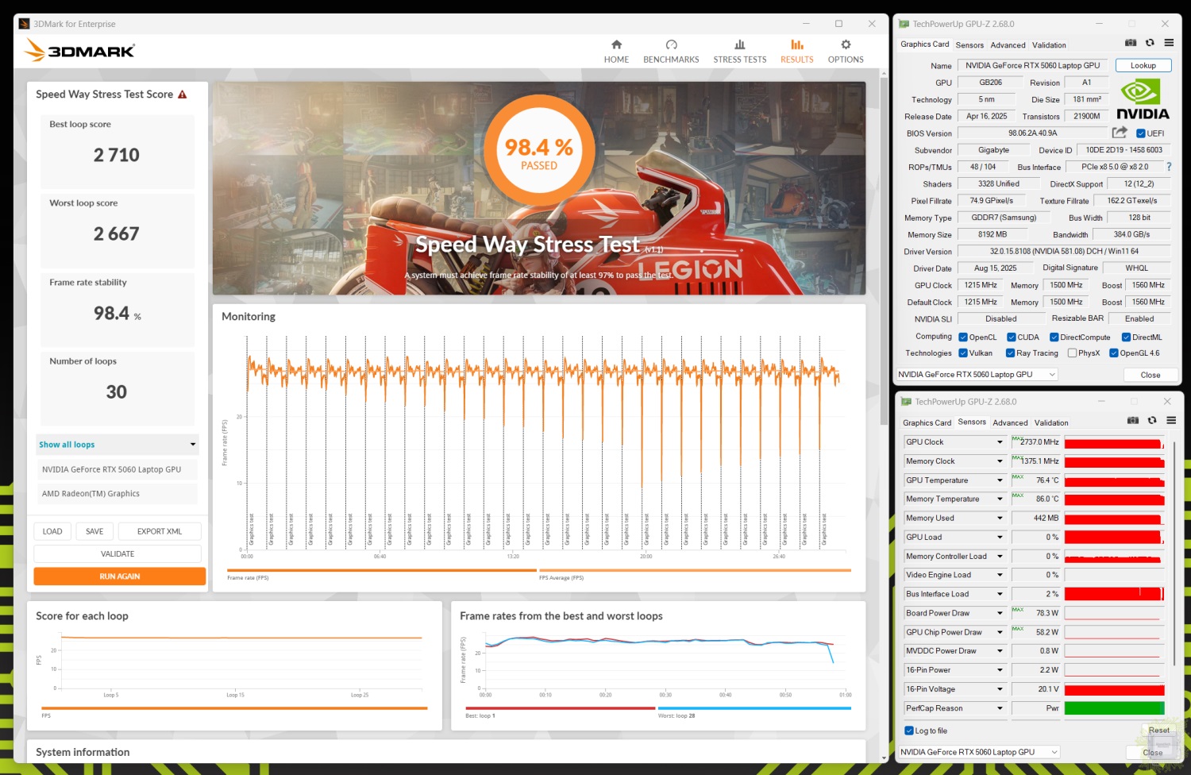Click the 3DMark title bar app icon

(24, 24)
